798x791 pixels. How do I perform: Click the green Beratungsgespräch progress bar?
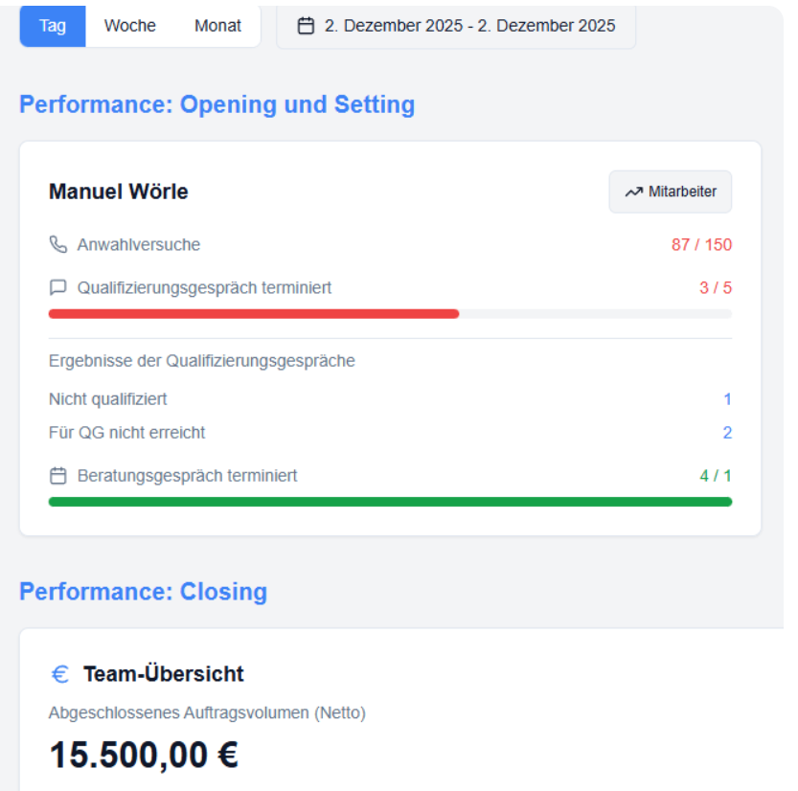pos(390,502)
